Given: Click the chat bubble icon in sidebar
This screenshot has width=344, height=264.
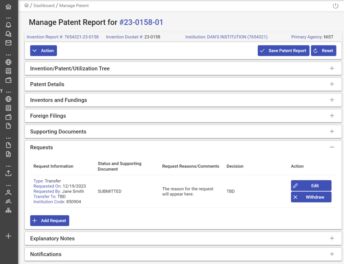Looking at the screenshot, I should coord(8,34).
